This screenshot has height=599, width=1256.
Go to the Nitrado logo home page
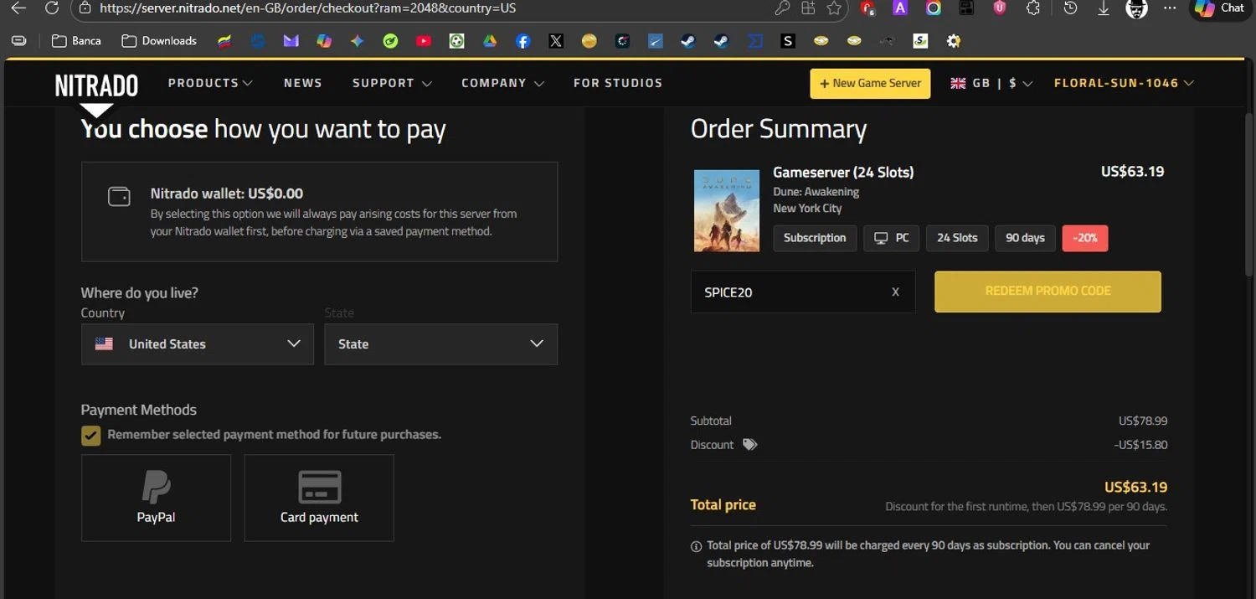[x=96, y=85]
